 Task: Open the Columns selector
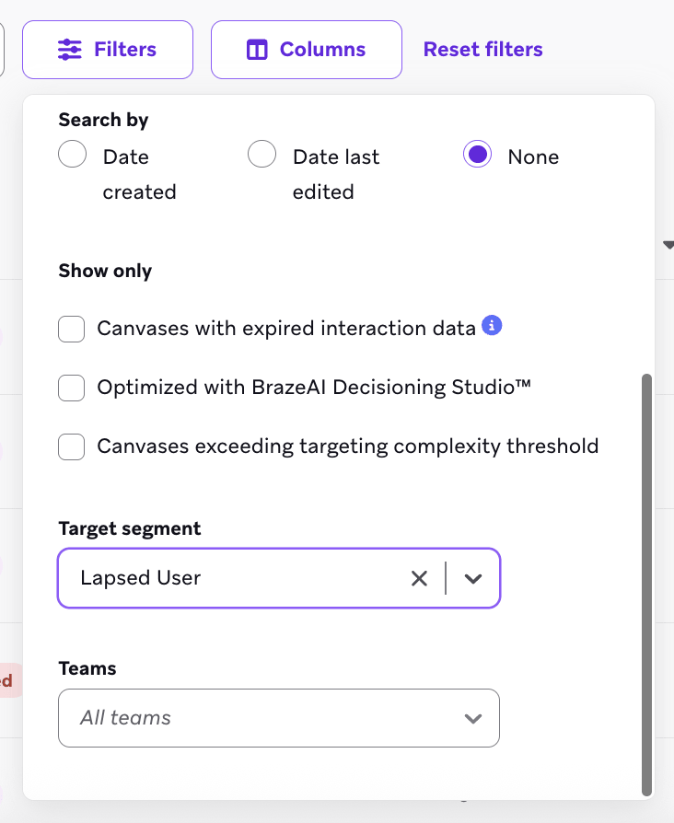tap(306, 49)
